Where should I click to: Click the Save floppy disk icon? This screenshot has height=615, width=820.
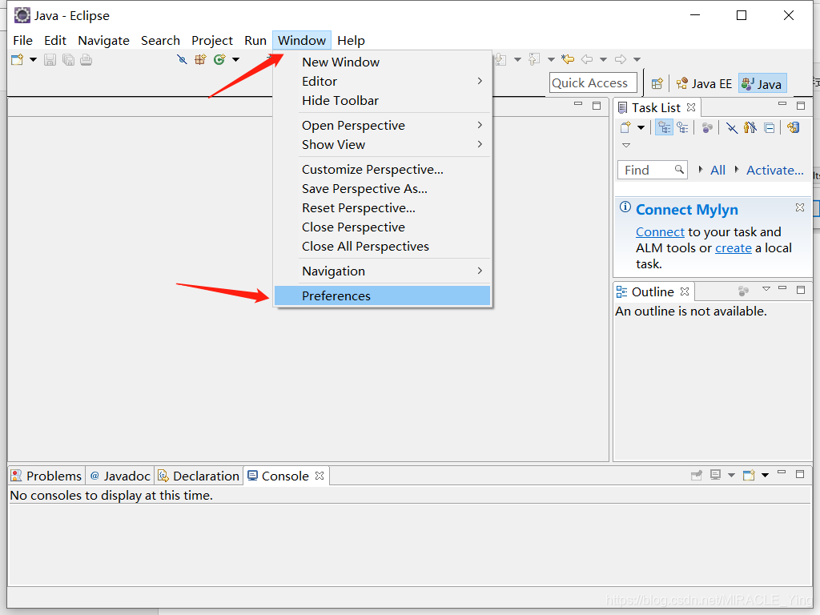tap(50, 59)
